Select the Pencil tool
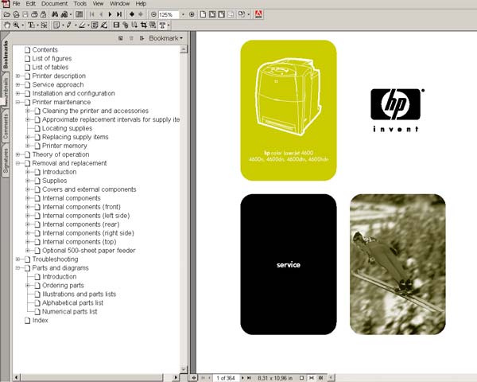 69,25
